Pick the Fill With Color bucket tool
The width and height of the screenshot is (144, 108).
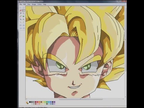coord(23,10)
